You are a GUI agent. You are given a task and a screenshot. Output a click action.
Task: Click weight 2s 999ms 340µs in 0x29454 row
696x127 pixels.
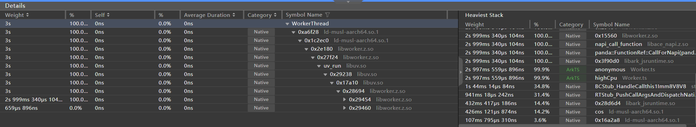coord(34,100)
